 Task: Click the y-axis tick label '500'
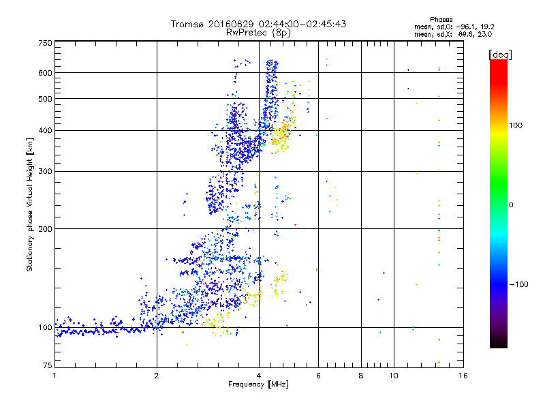[x=45, y=99]
